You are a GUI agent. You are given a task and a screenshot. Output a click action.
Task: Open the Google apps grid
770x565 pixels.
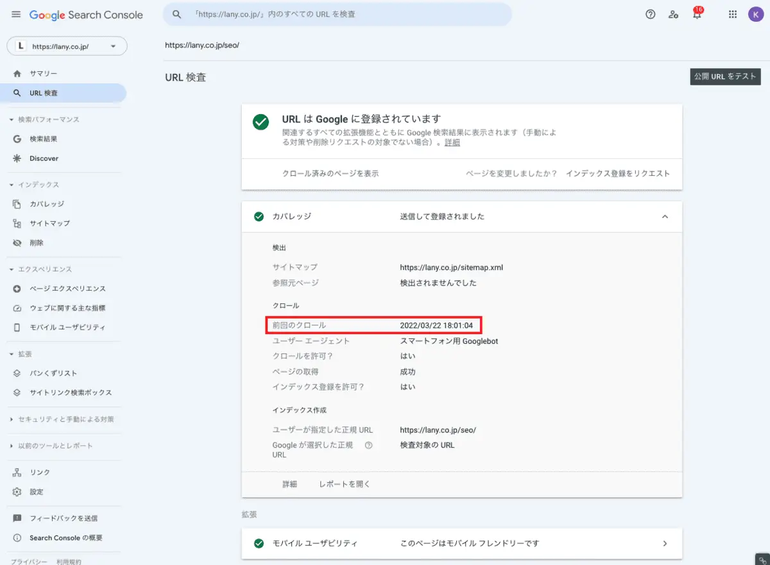point(732,14)
